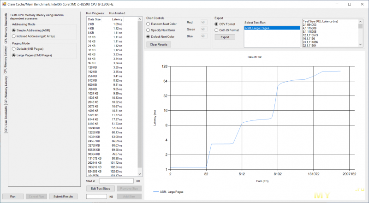The image size is (369, 203).
Task: Click the Start at KB input field
Action: click(x=116, y=181)
